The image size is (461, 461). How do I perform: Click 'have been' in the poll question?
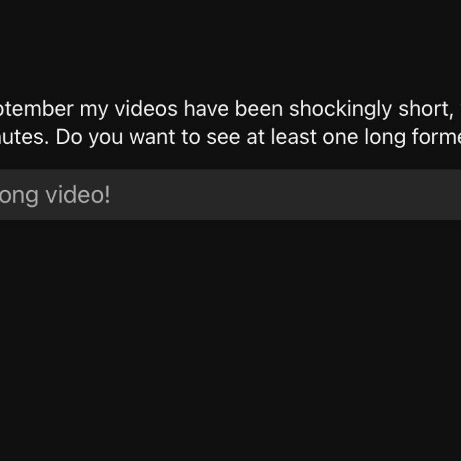(234, 108)
